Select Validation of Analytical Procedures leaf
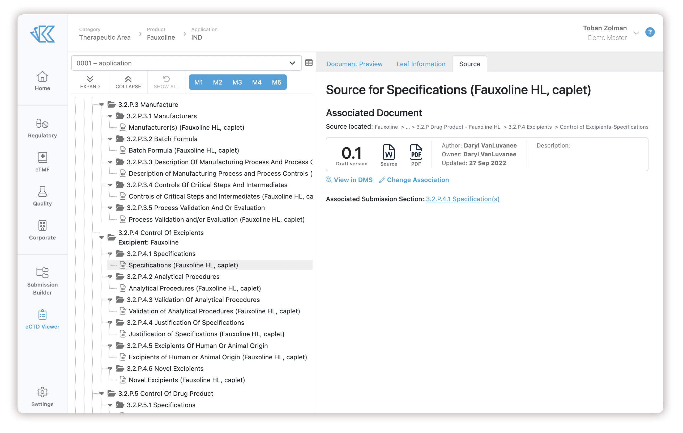 pyautogui.click(x=214, y=311)
